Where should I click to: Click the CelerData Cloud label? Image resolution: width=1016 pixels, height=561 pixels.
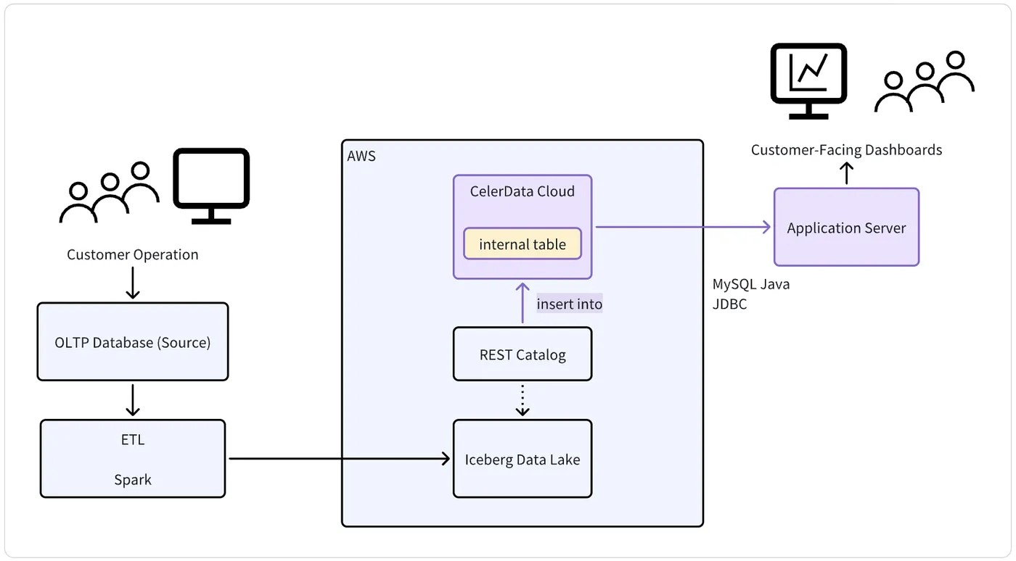523,191
